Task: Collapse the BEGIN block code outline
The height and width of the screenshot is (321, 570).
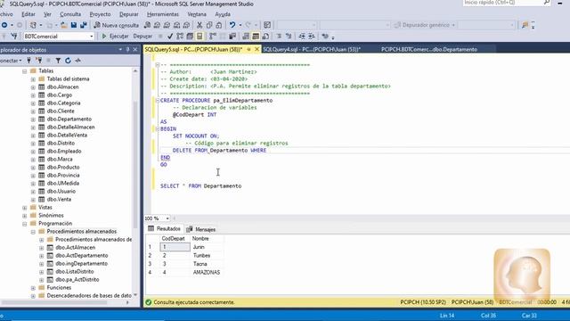Action: (158, 128)
